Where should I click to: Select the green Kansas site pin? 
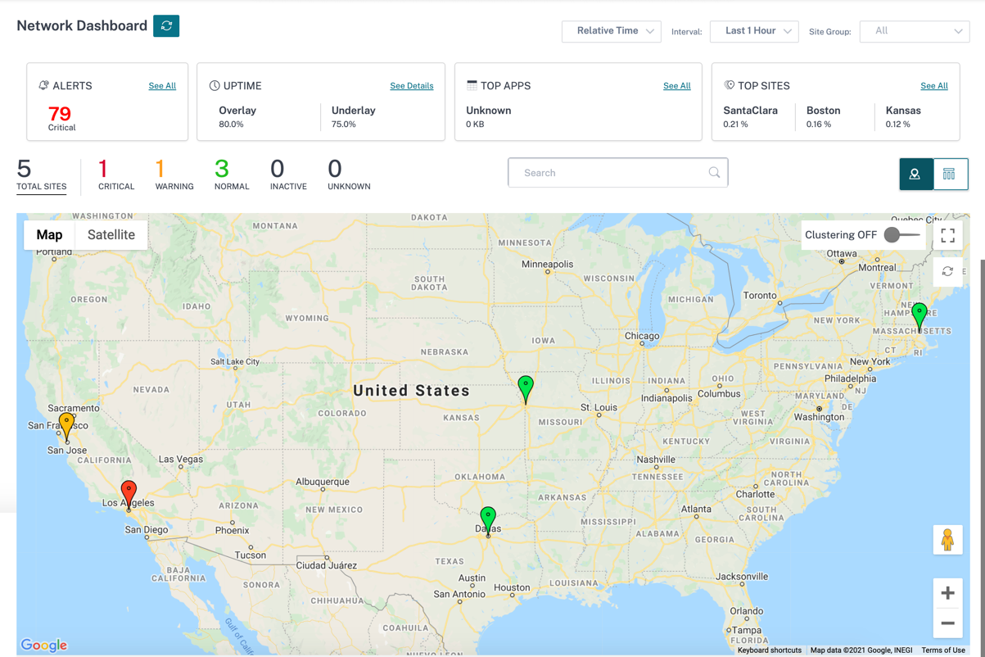526,389
